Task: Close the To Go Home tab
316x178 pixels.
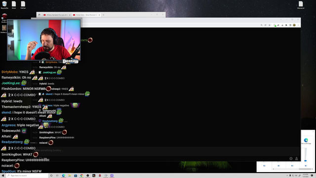Action: [99, 15]
